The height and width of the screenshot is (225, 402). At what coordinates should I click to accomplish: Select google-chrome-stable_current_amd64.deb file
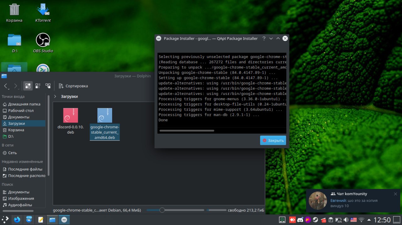[105, 124]
